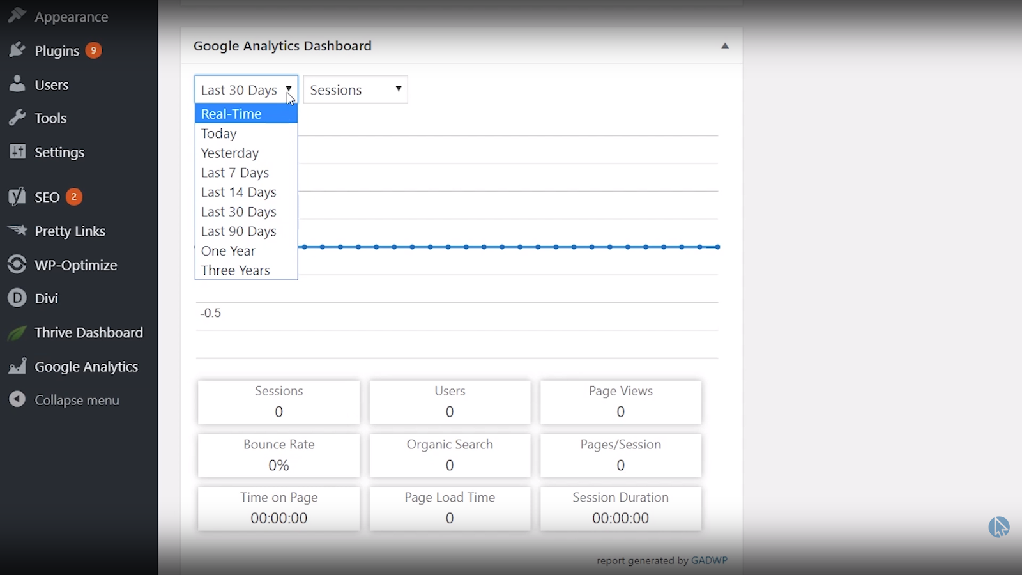The height and width of the screenshot is (575, 1022).
Task: Click the Page Views stat card
Action: [x=621, y=402]
